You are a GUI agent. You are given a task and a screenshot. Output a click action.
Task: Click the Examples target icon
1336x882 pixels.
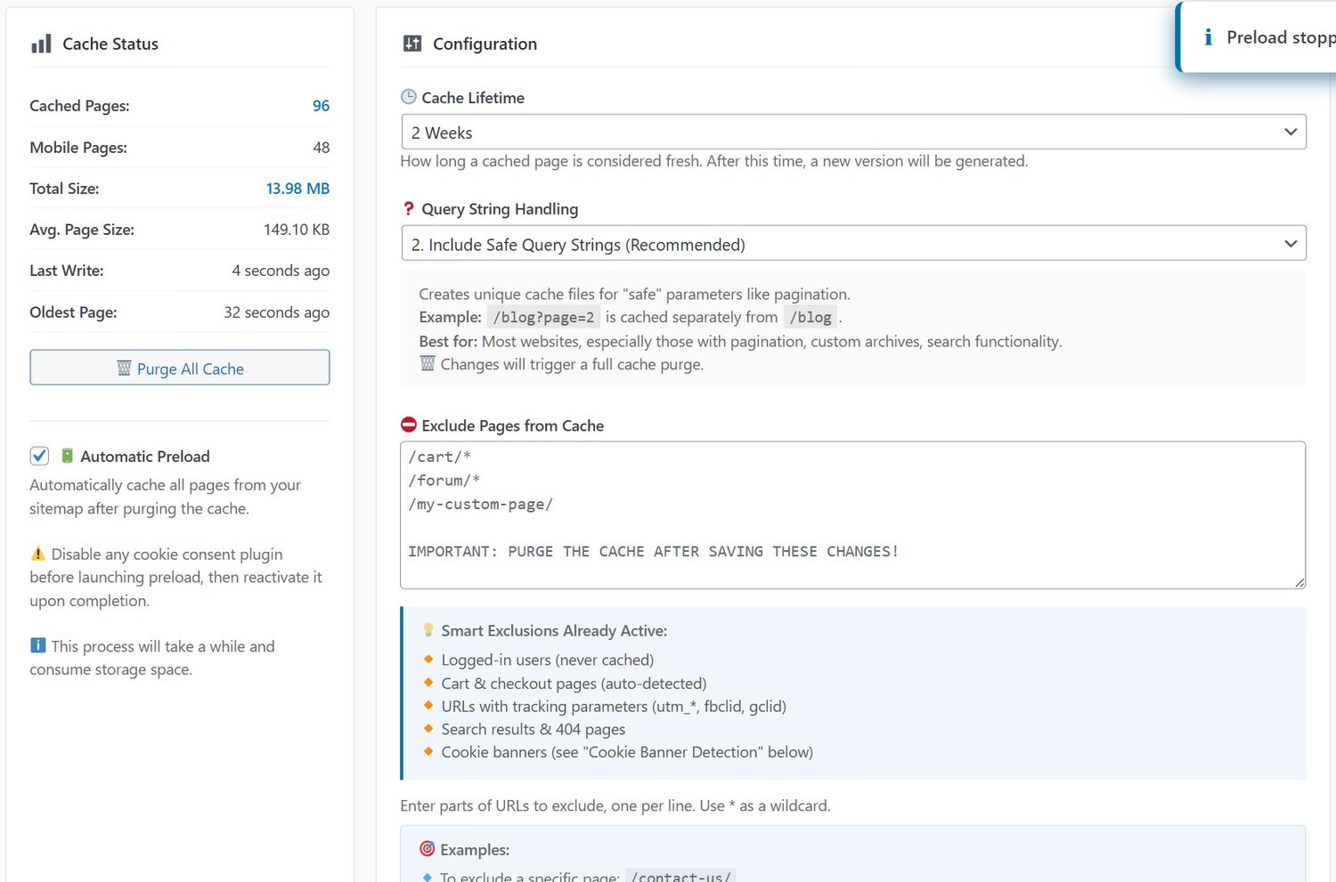[428, 849]
